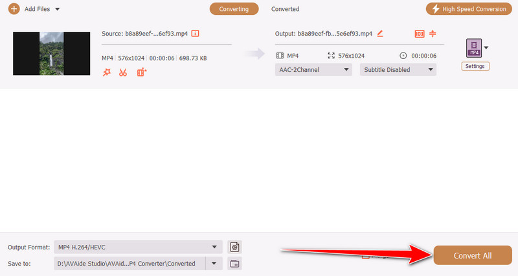Open the Settings button under MP4 icon
The width and height of the screenshot is (518, 276).
point(475,66)
